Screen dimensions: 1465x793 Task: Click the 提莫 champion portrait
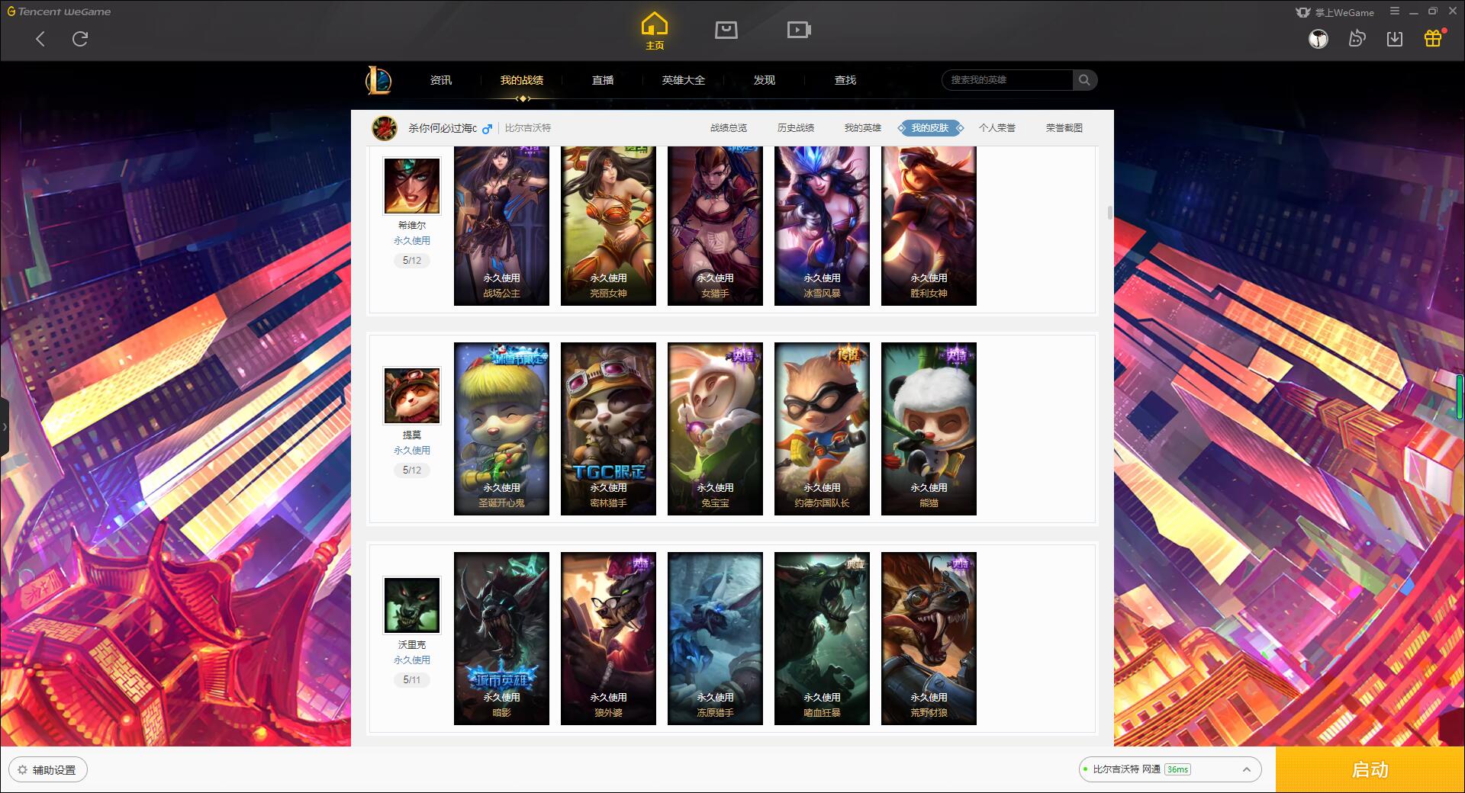pos(412,396)
